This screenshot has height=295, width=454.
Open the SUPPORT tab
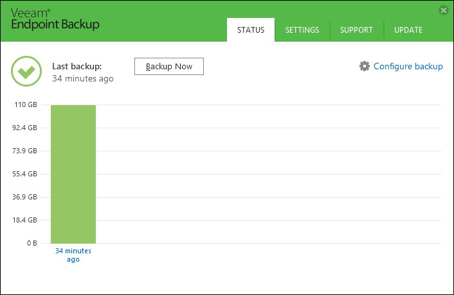[x=356, y=30]
